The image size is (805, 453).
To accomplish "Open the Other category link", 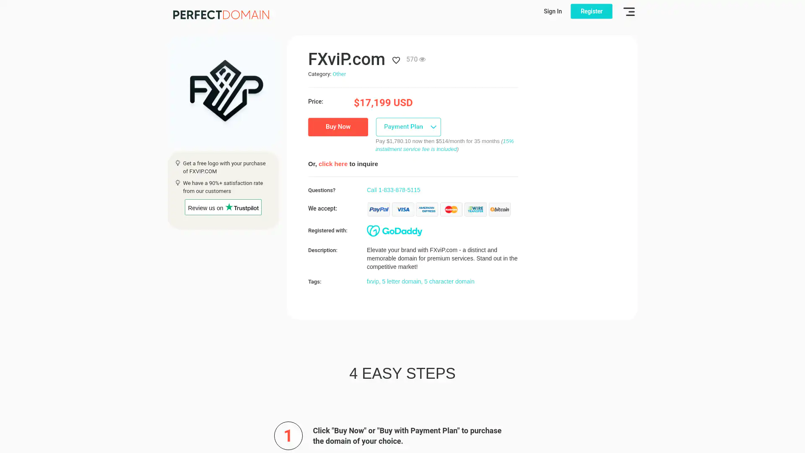I will click(339, 74).
